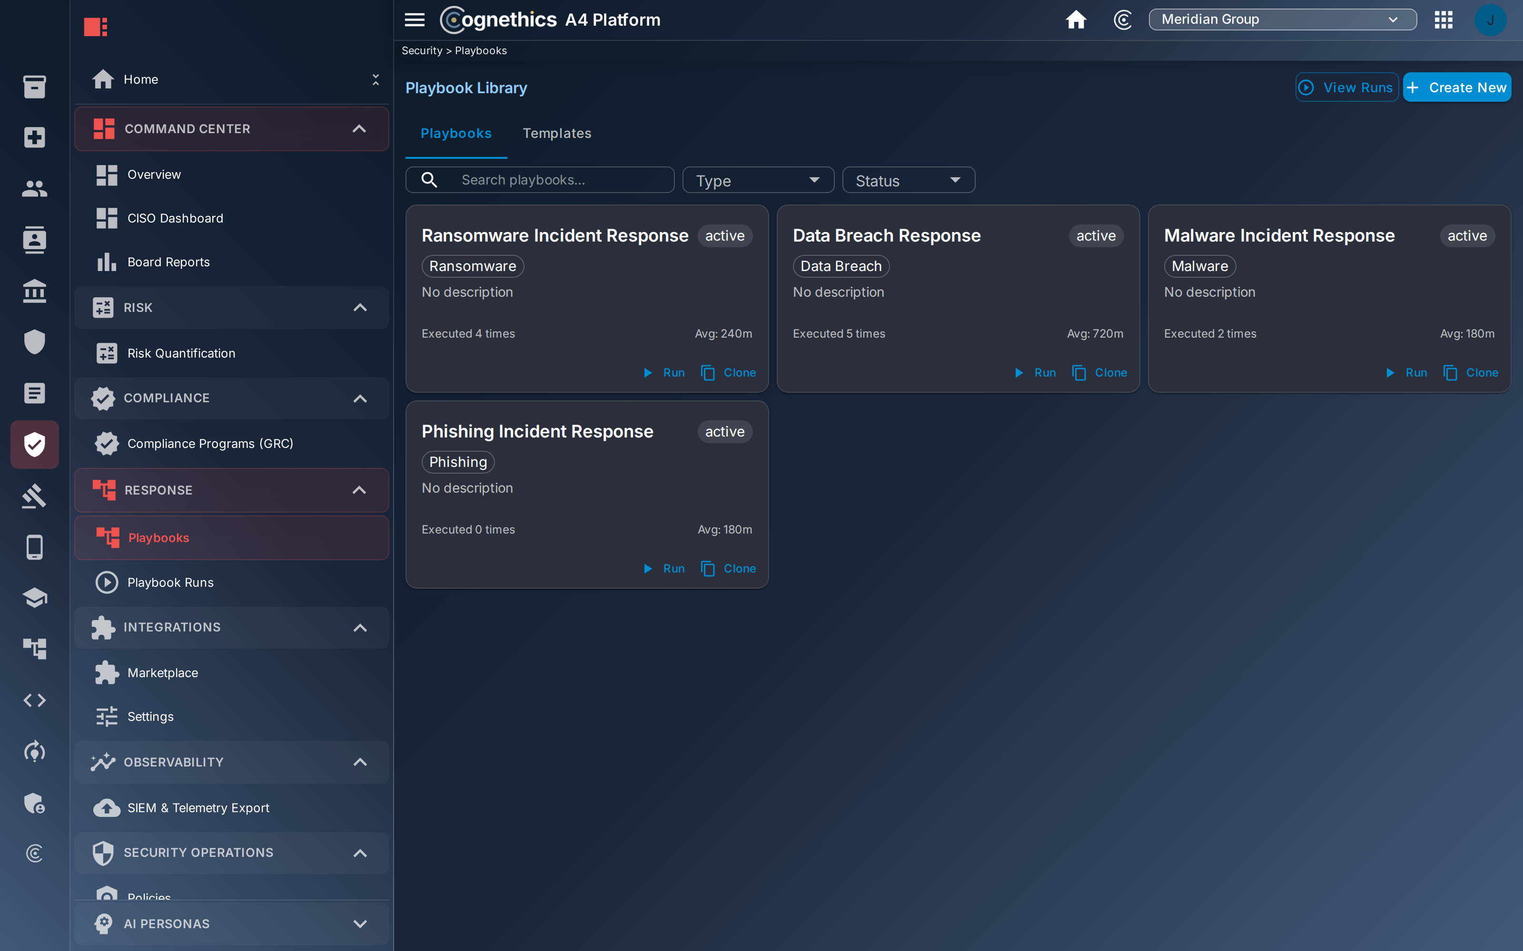1523x951 pixels.
Task: Open Compliance Programs (GRC)
Action: click(x=231, y=444)
